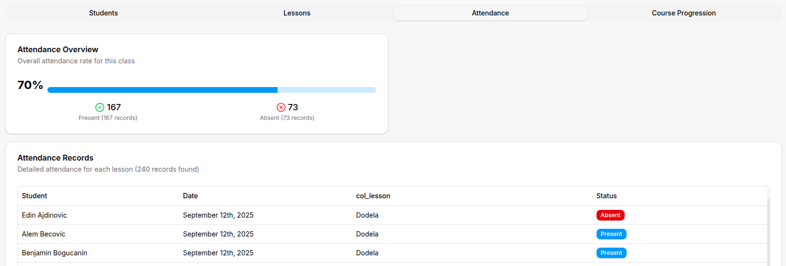Select the Benjamin Bogucanin student name
The height and width of the screenshot is (266, 786).
click(54, 253)
